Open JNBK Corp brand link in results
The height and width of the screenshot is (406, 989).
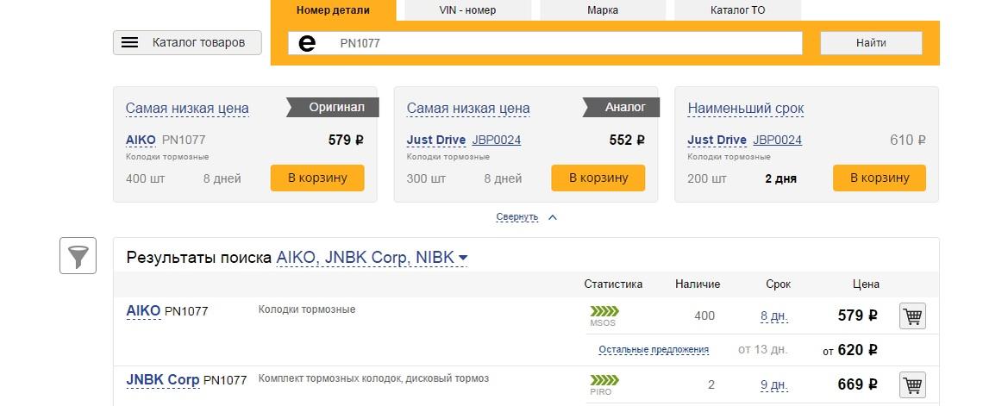pos(163,380)
